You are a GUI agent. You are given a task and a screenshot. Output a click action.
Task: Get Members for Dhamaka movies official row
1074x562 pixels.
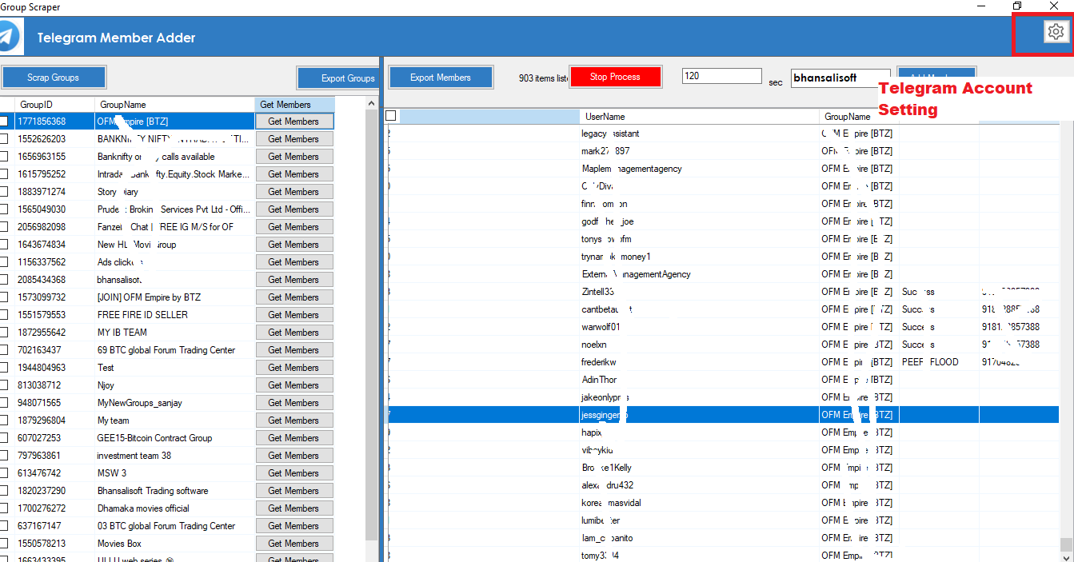pyautogui.click(x=293, y=508)
